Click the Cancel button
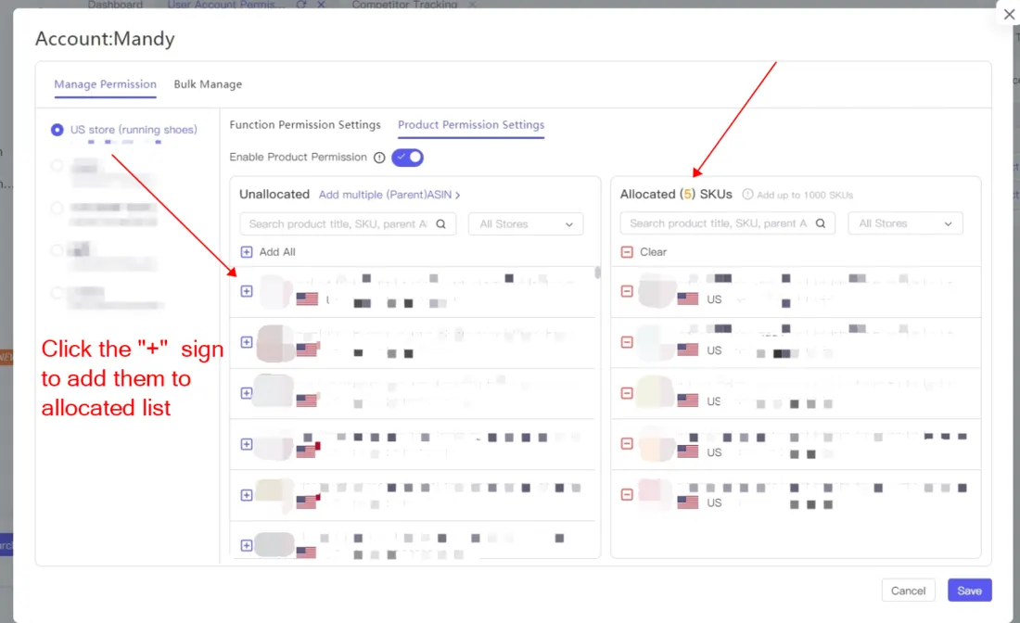The width and height of the screenshot is (1020, 623). tap(908, 591)
